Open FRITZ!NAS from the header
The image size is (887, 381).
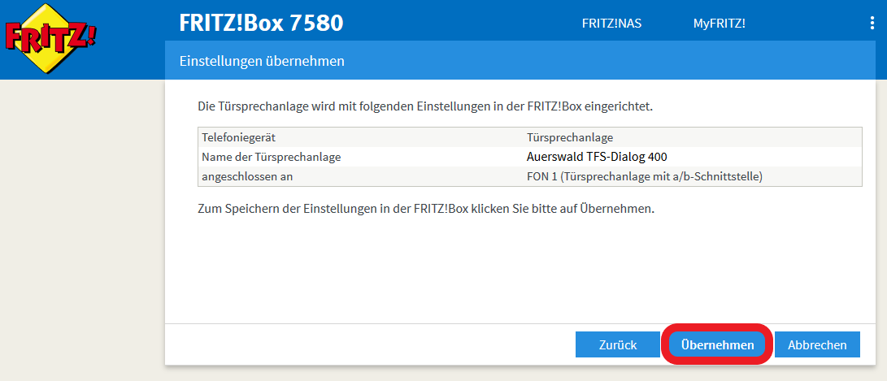611,24
